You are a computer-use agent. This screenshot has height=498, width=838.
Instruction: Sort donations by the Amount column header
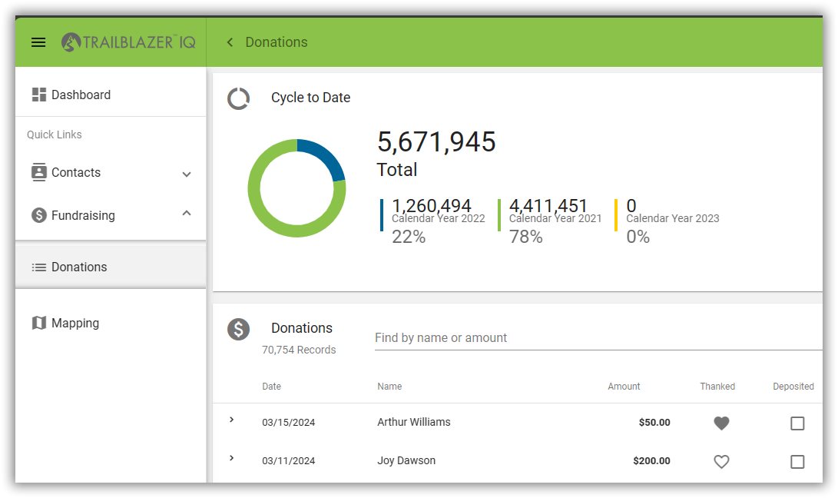(x=624, y=387)
